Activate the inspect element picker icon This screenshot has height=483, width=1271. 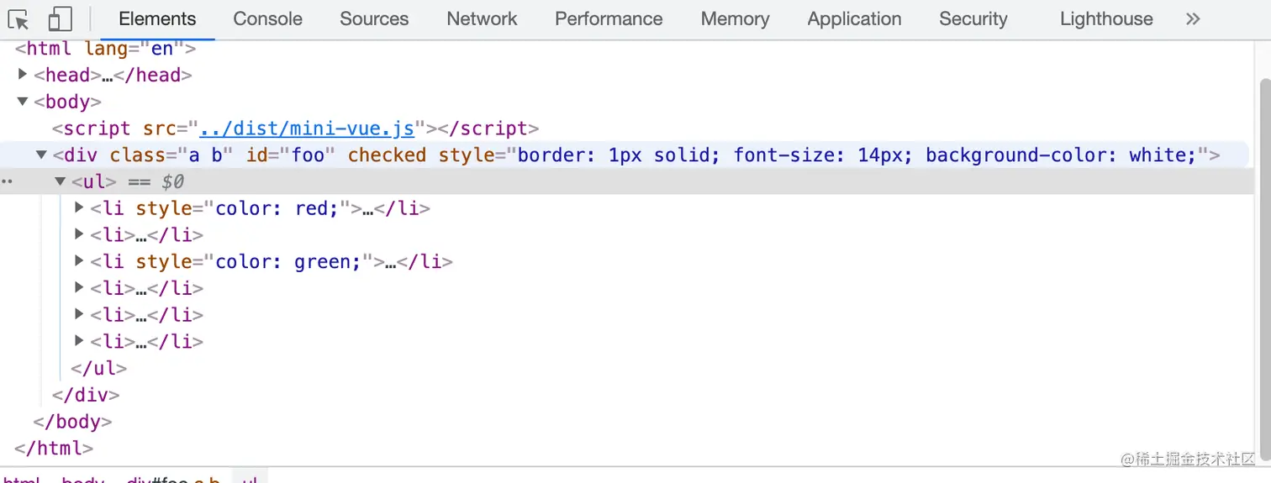coord(18,19)
